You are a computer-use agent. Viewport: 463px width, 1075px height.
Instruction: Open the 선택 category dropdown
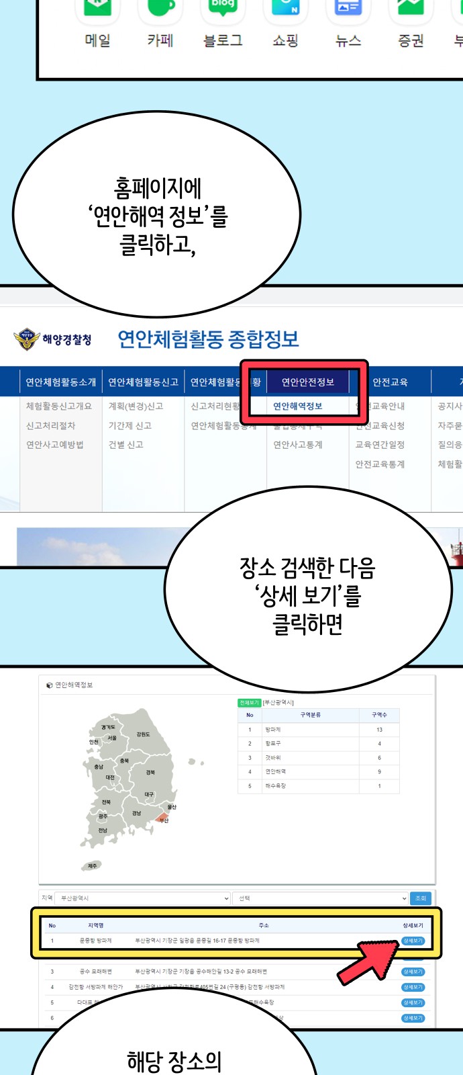[321, 898]
